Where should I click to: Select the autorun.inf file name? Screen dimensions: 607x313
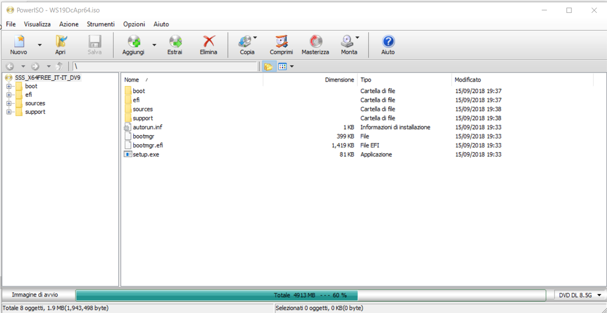[x=147, y=127]
